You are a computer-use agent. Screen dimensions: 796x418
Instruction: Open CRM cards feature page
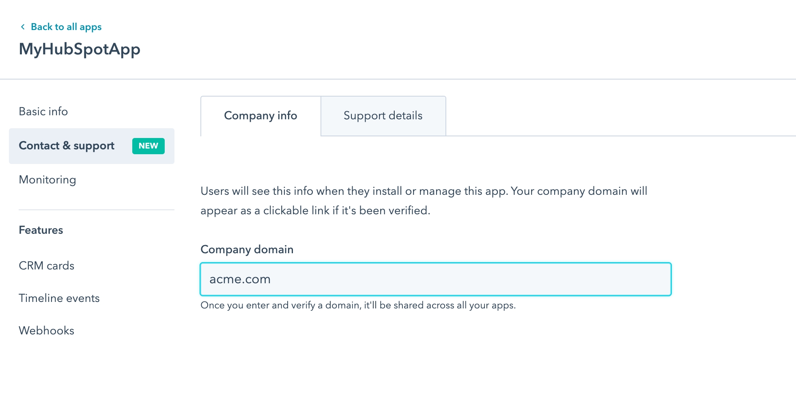pos(47,266)
